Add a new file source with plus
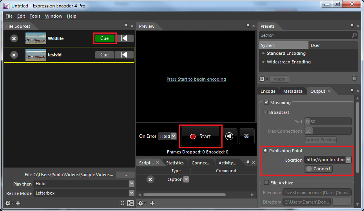 tap(18, 203)
